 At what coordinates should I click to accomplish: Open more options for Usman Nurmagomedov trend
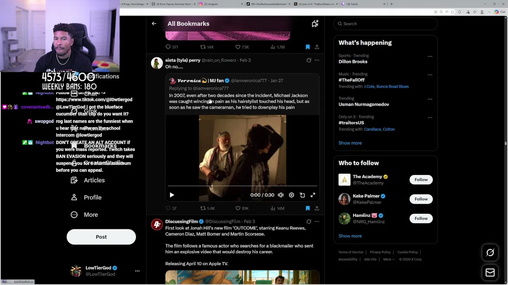[x=430, y=99]
